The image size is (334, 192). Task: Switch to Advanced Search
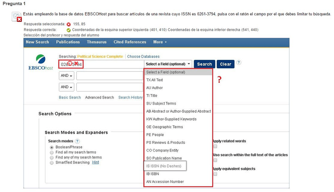[x=100, y=97]
